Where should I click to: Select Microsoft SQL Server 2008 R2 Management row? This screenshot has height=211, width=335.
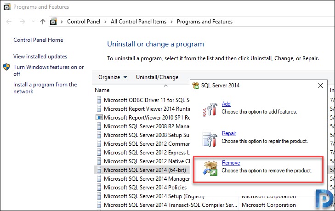(x=142, y=126)
